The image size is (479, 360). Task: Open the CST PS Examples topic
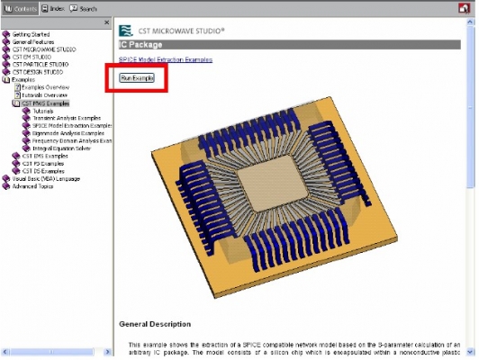pos(43,164)
